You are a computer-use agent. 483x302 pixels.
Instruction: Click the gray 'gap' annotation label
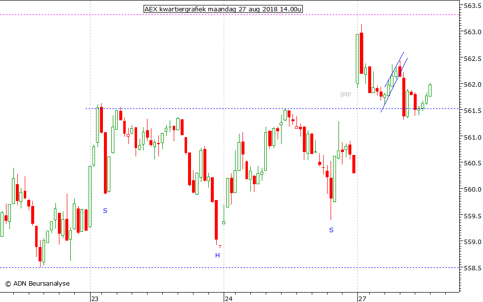[345, 94]
